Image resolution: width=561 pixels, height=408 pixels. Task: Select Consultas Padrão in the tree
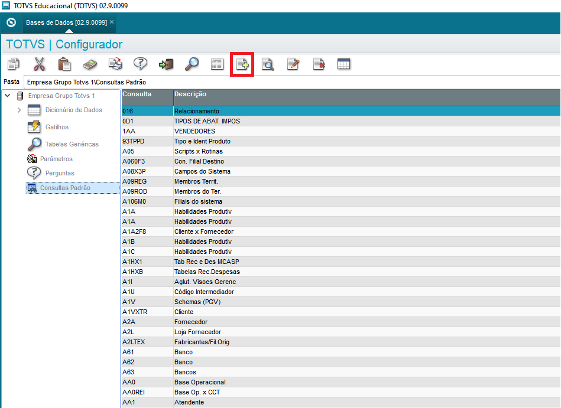click(x=65, y=188)
